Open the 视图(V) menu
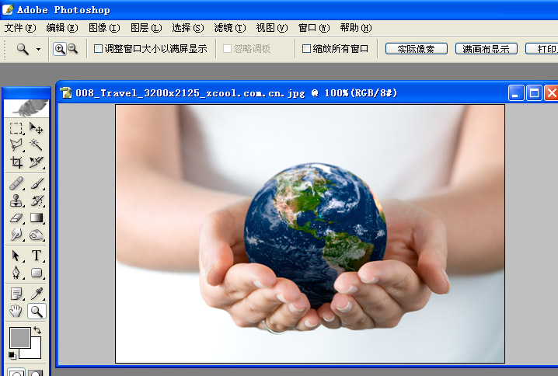Viewport: 558px width, 376px height. 272,28
